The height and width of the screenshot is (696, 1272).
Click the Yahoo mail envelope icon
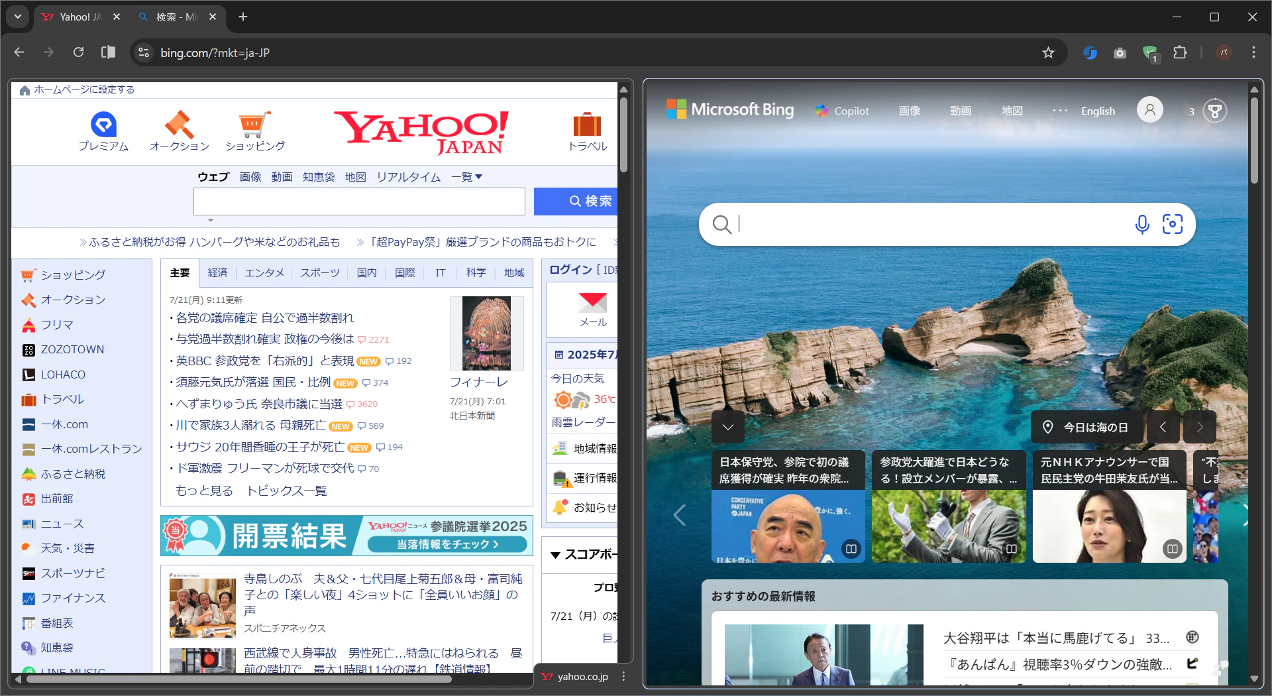[x=593, y=302]
